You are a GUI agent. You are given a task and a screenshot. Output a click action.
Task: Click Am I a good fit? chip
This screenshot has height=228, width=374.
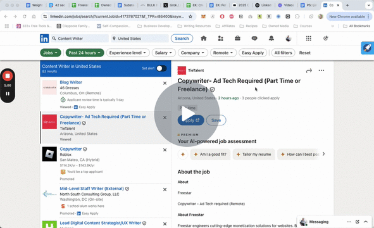(210, 155)
